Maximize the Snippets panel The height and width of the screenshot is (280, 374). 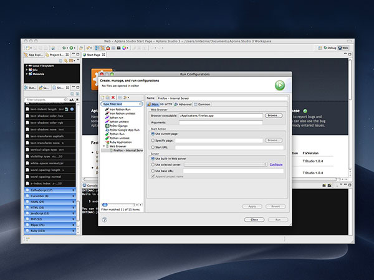[78, 87]
